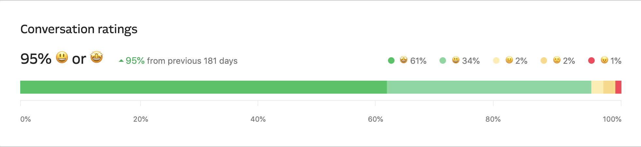Click the grinning emoji beside 34%
Viewport: 641px width, 147px height.
click(x=456, y=60)
